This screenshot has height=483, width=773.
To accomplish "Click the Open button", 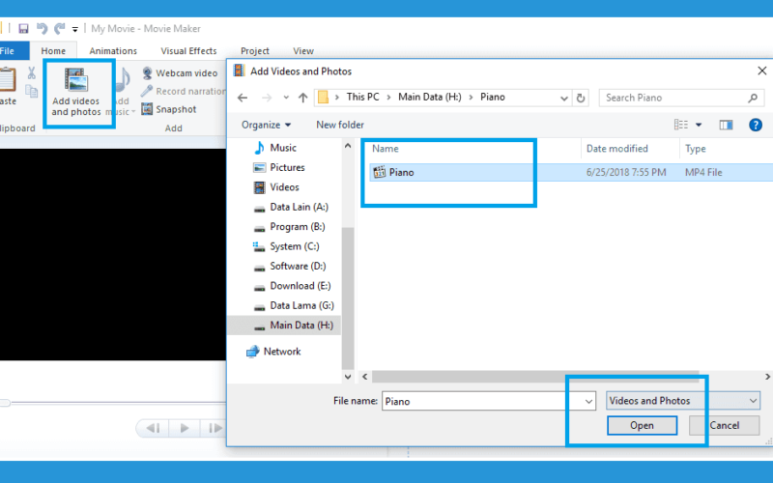I will tap(642, 425).
